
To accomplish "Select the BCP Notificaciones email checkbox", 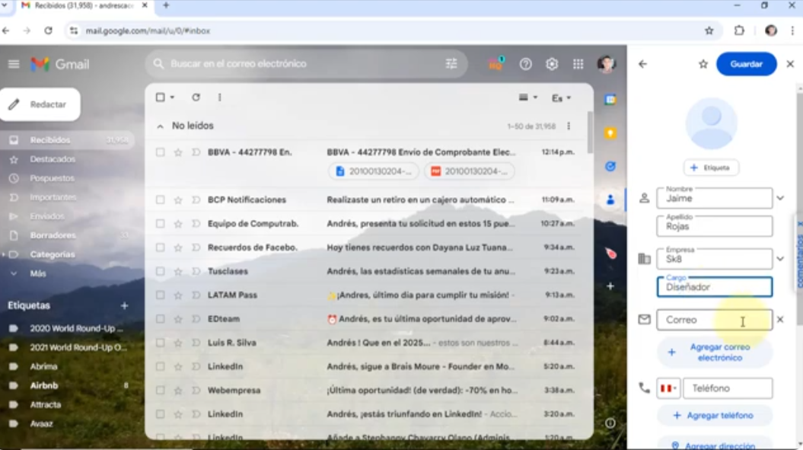I will pyautogui.click(x=161, y=200).
